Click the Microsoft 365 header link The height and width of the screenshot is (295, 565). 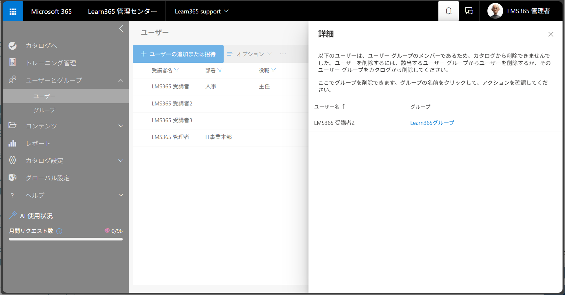[51, 11]
